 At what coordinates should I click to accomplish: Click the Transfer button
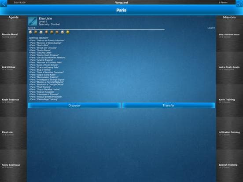click(169, 106)
